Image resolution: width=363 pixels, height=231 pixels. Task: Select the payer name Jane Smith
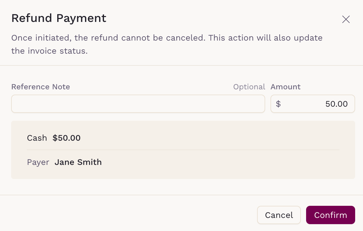tap(78, 162)
